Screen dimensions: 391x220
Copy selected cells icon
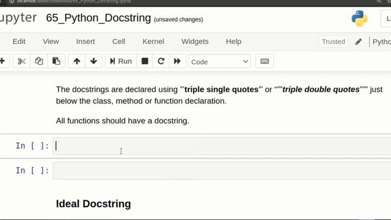pyautogui.click(x=39, y=61)
